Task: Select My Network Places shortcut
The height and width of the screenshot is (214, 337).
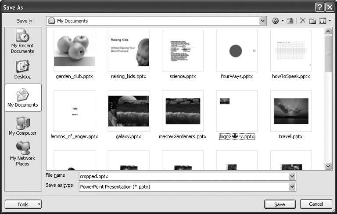Action: 23,153
